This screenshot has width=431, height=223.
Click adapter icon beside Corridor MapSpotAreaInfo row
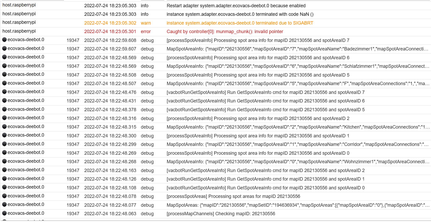coord(4,144)
